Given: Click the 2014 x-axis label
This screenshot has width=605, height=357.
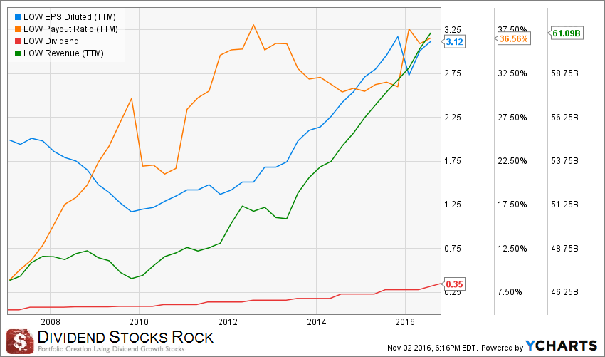Looking at the screenshot, I should click(x=316, y=322).
